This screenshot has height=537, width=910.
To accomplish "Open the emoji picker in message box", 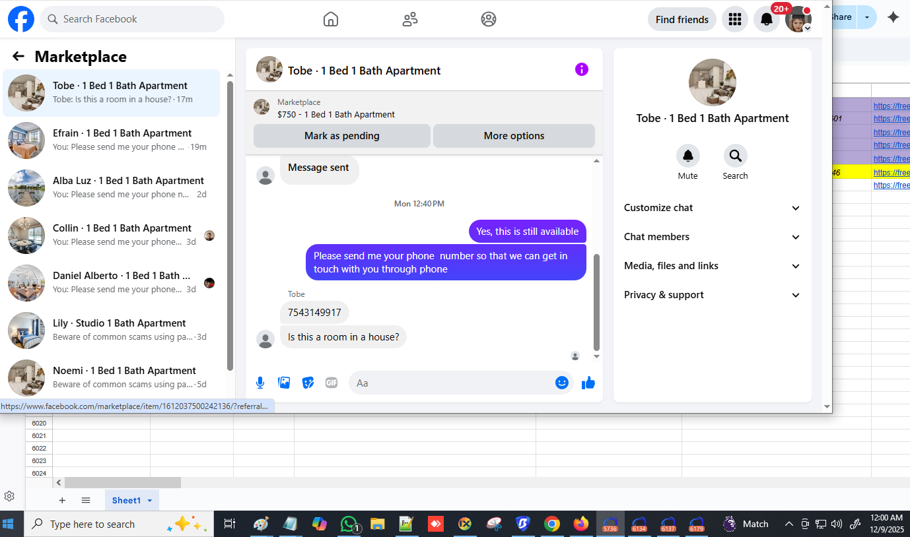I will pos(562,383).
